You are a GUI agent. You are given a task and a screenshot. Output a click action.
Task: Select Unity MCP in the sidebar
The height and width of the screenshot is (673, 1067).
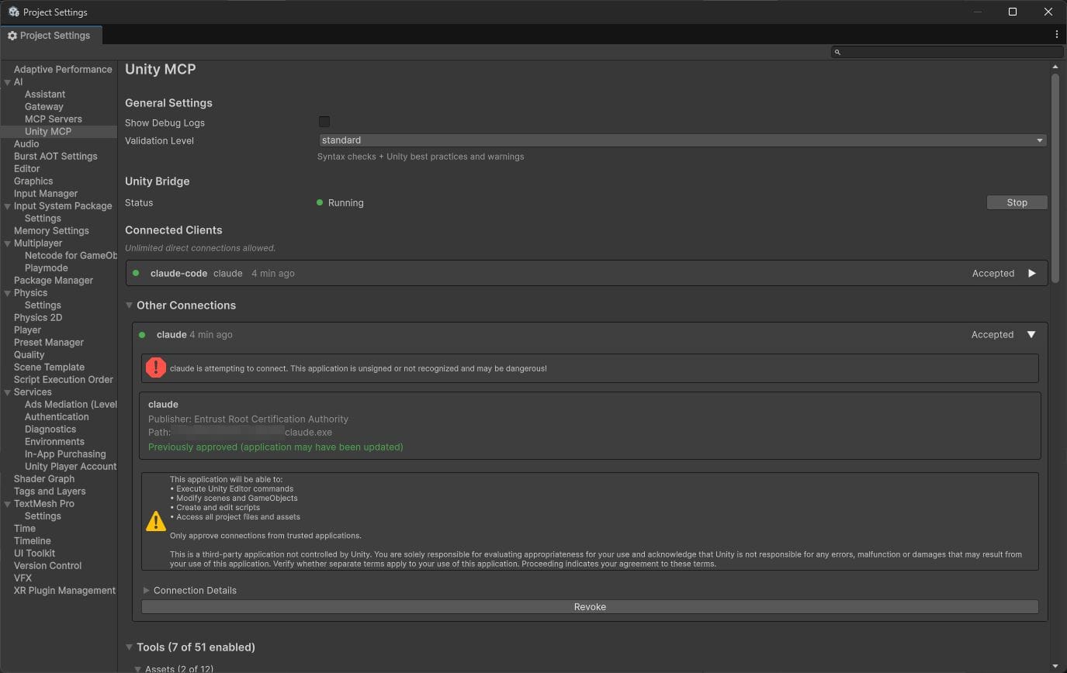(x=48, y=131)
